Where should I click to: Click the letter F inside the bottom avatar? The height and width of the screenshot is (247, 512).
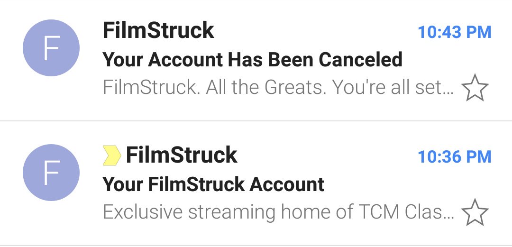(52, 173)
